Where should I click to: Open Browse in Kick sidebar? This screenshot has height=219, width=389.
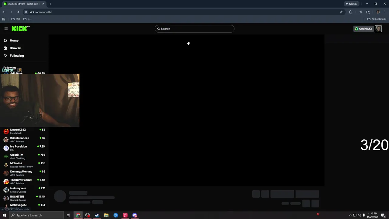click(15, 48)
